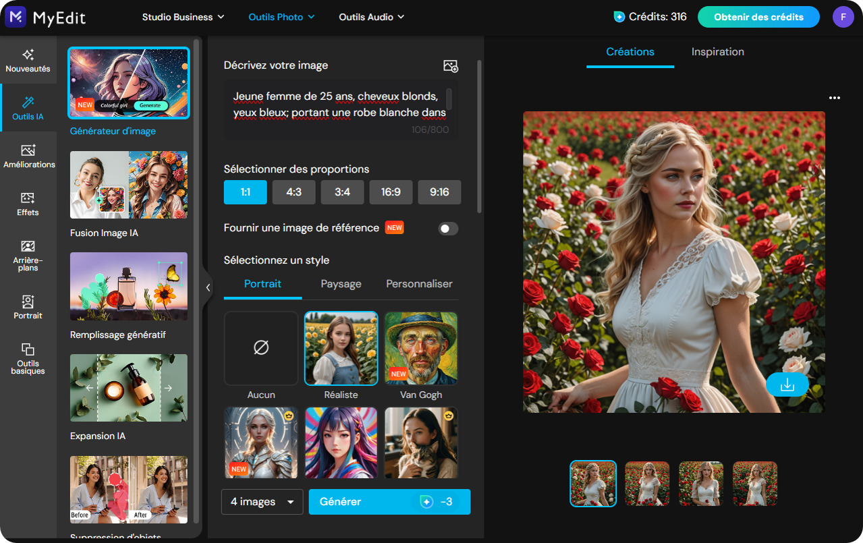
Task: Select the Van Gogh style thumbnail
Action: tap(421, 348)
